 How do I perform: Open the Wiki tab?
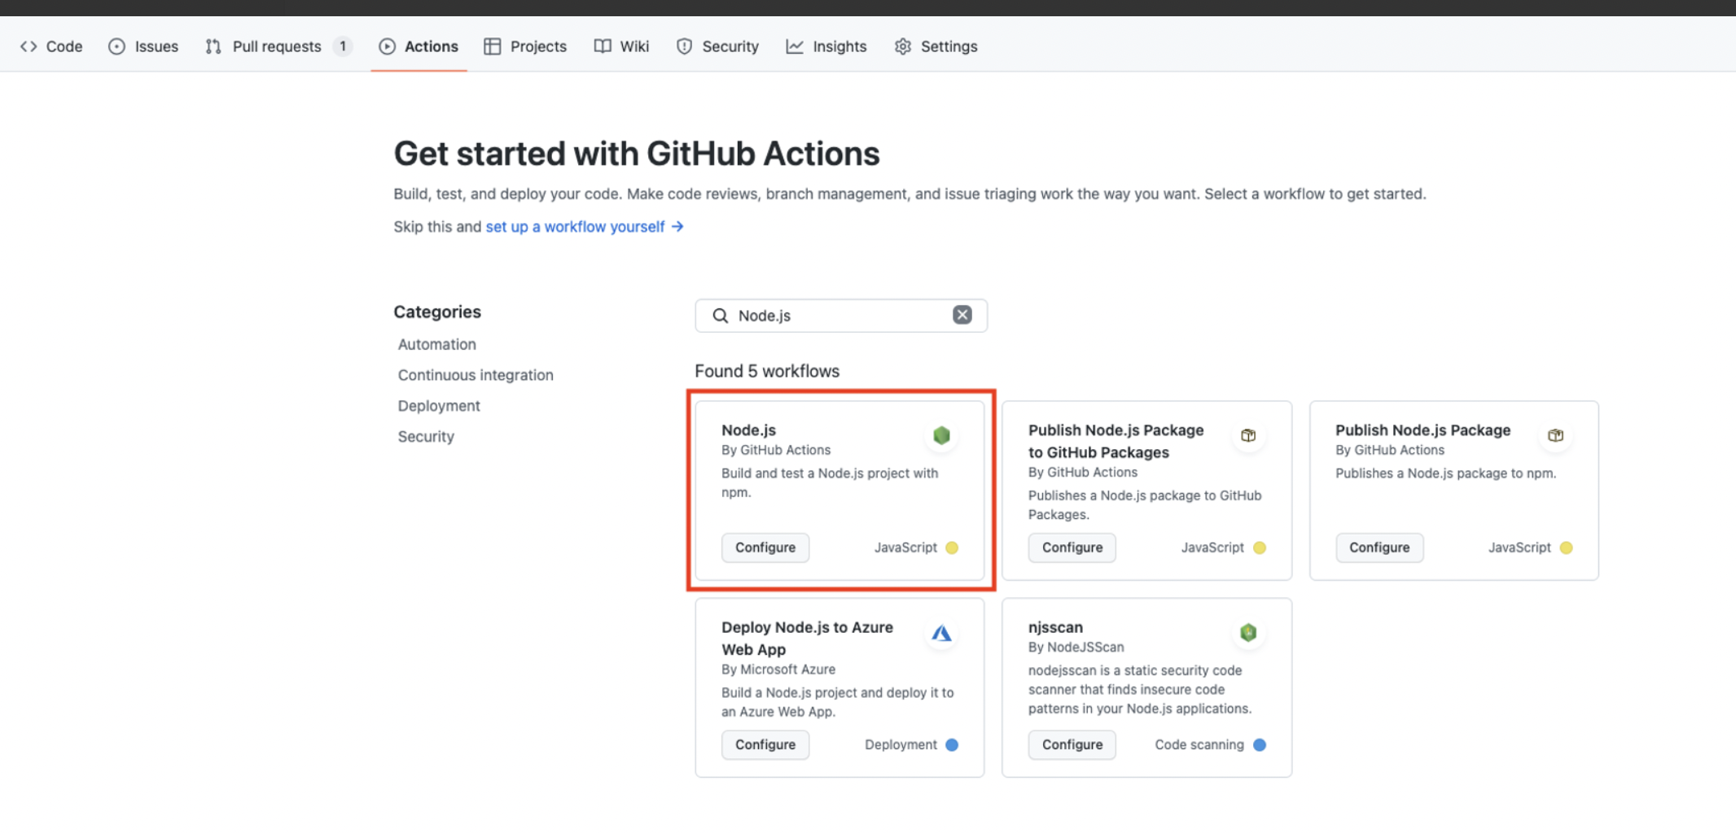tap(621, 46)
